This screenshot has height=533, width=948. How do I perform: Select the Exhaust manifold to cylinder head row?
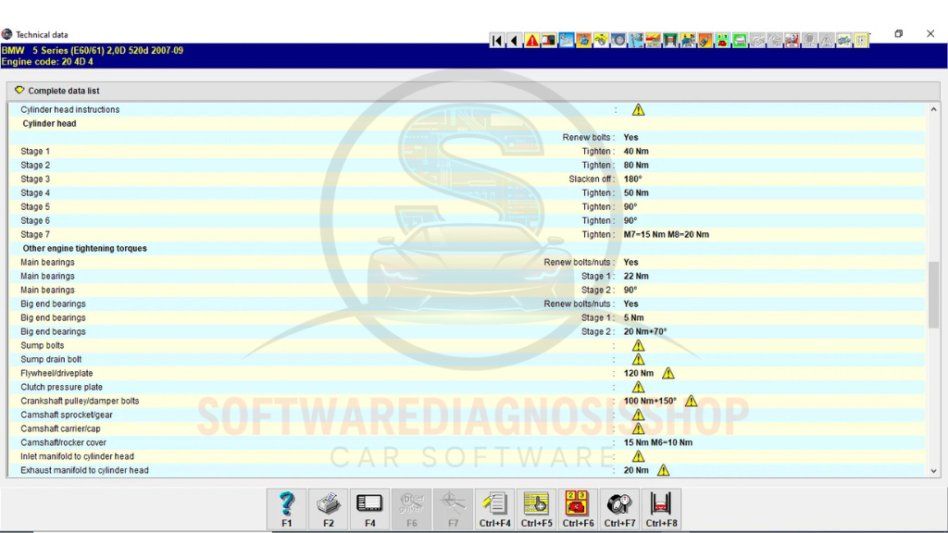84,471
